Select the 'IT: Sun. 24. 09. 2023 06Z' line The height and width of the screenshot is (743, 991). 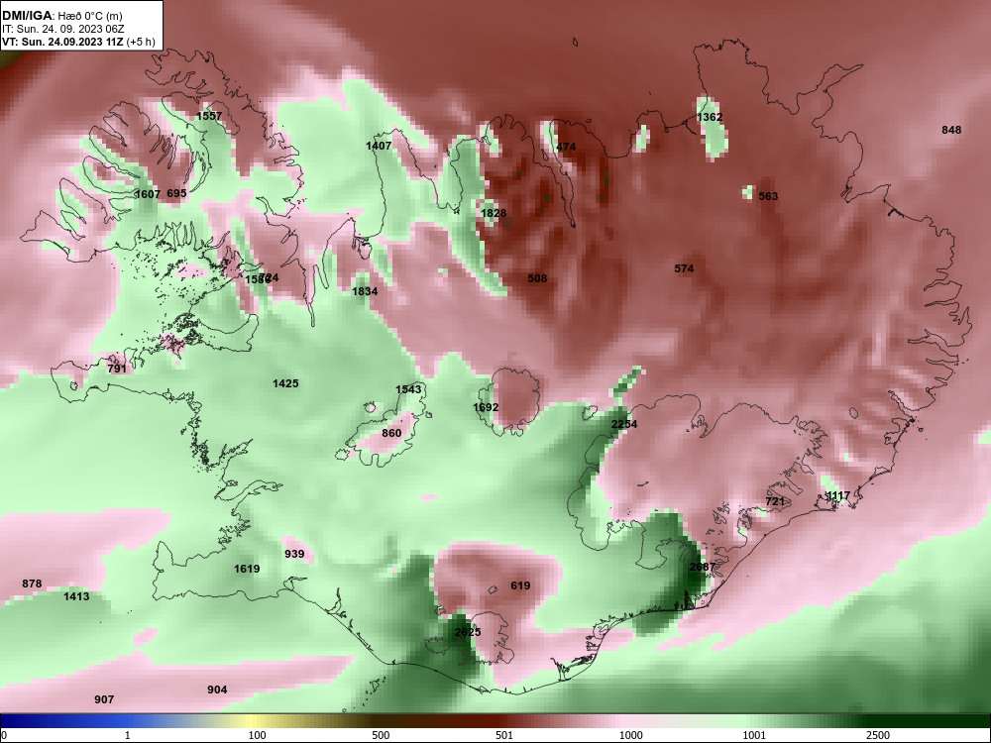(63, 29)
